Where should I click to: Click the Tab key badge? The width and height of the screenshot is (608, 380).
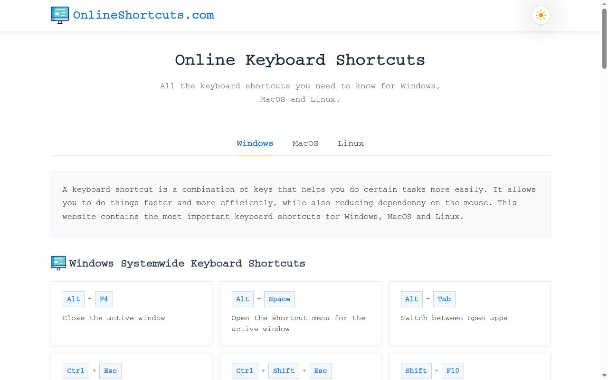[x=444, y=299]
